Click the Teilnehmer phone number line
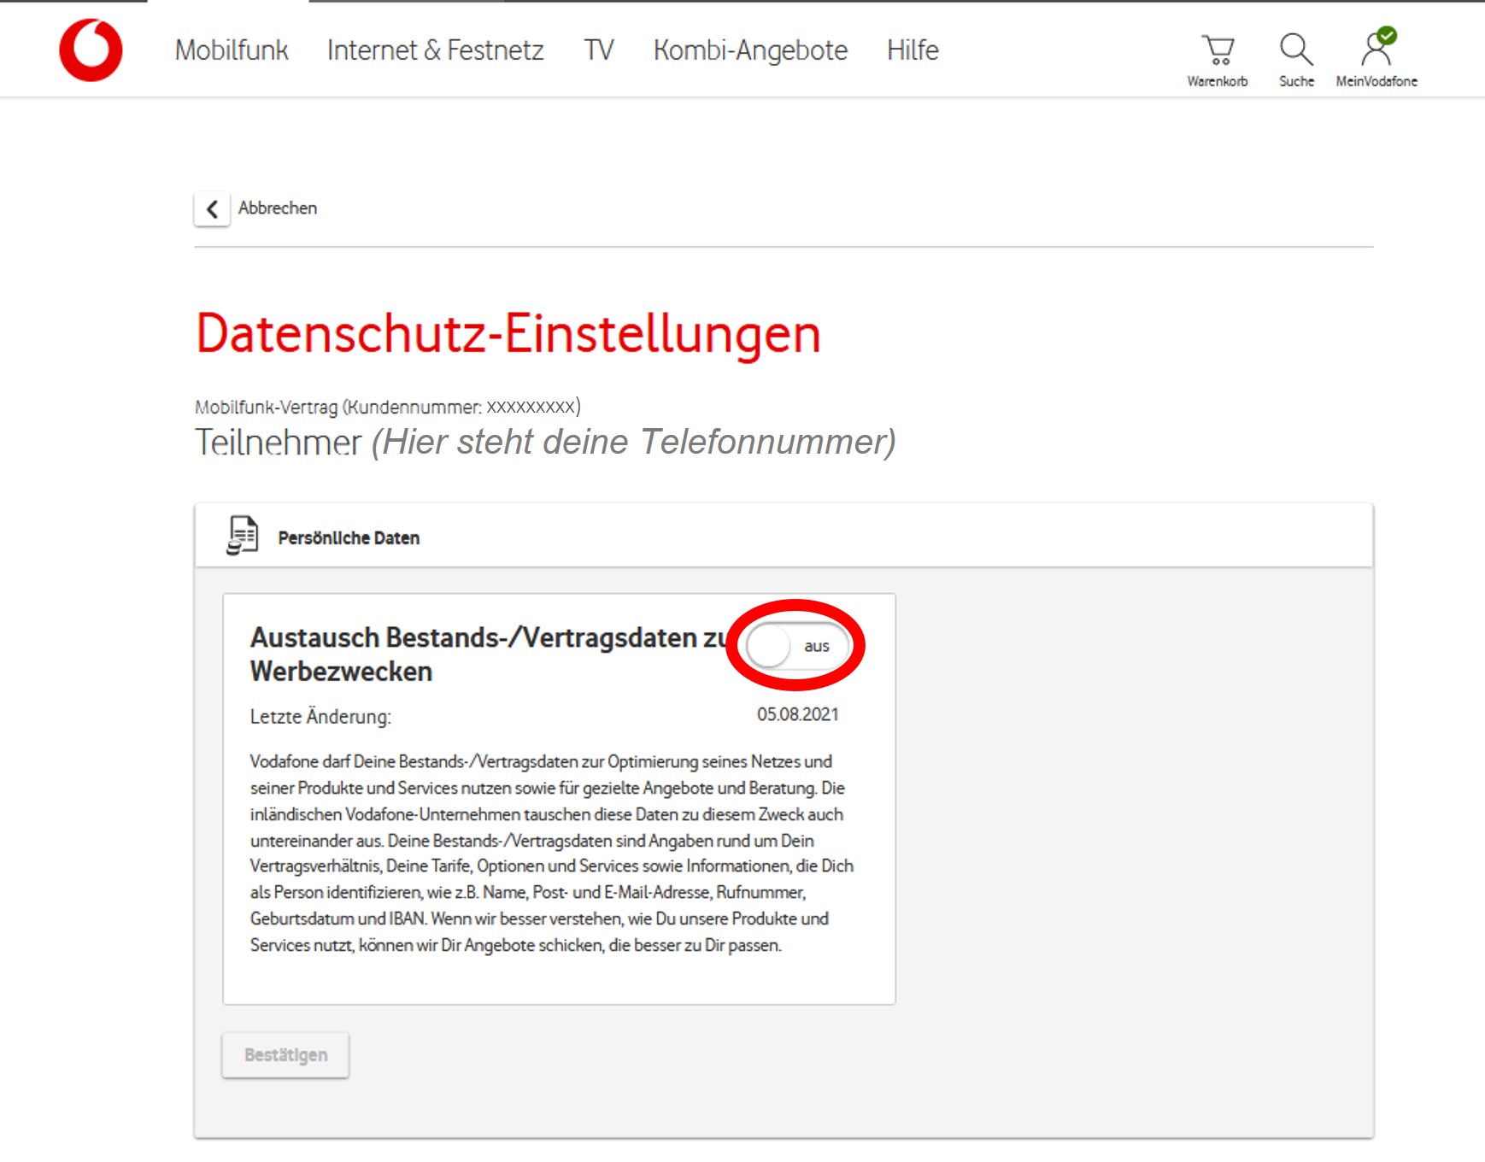This screenshot has width=1485, height=1162. [x=545, y=443]
